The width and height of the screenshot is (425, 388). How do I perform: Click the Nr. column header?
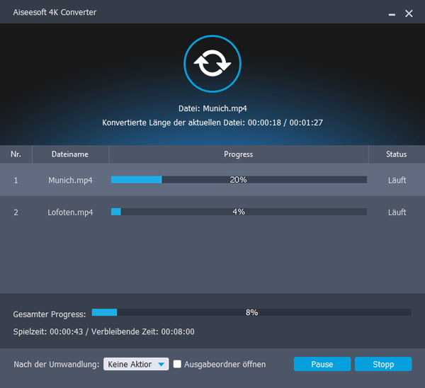tap(16, 154)
